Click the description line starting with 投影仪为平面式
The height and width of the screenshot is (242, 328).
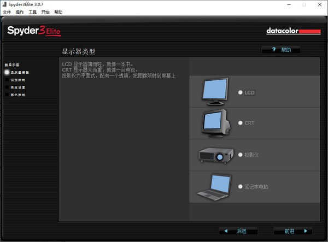[x=119, y=75]
